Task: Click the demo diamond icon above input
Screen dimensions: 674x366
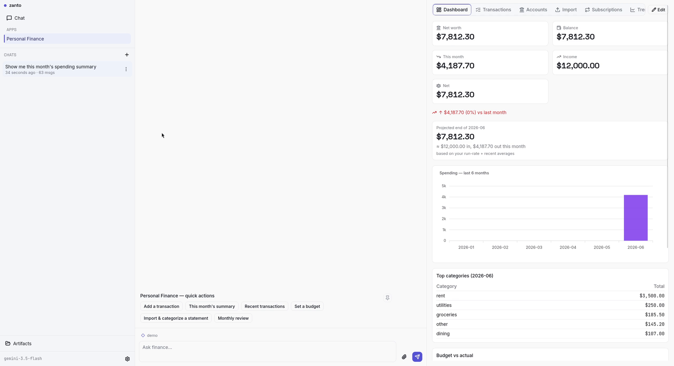Action: click(x=143, y=336)
